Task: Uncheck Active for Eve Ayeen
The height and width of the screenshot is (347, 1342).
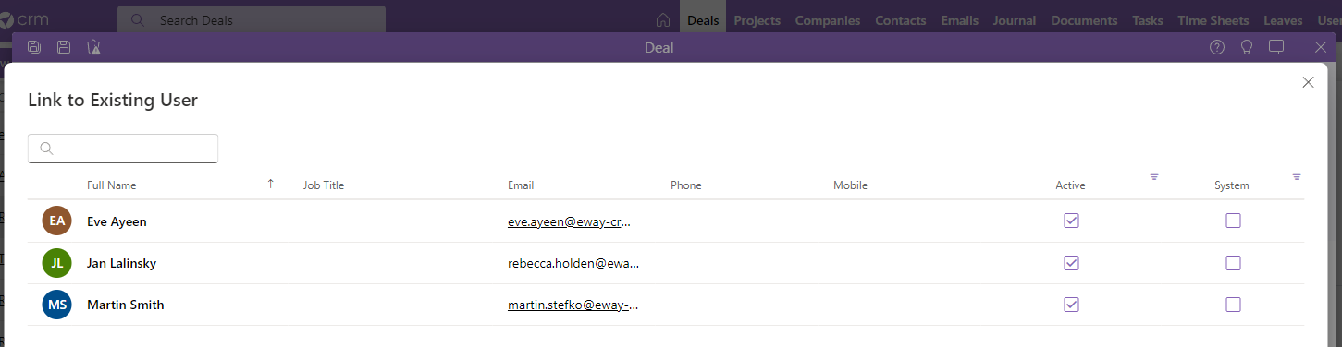Action: coord(1071,221)
